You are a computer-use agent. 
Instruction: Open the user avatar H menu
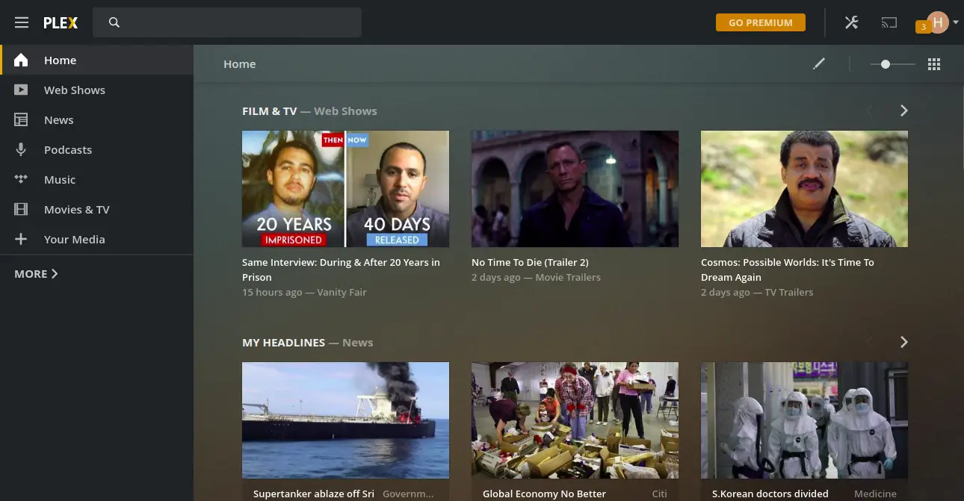coord(938,22)
